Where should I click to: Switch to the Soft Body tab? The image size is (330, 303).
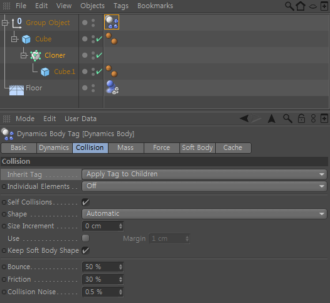[198, 147]
